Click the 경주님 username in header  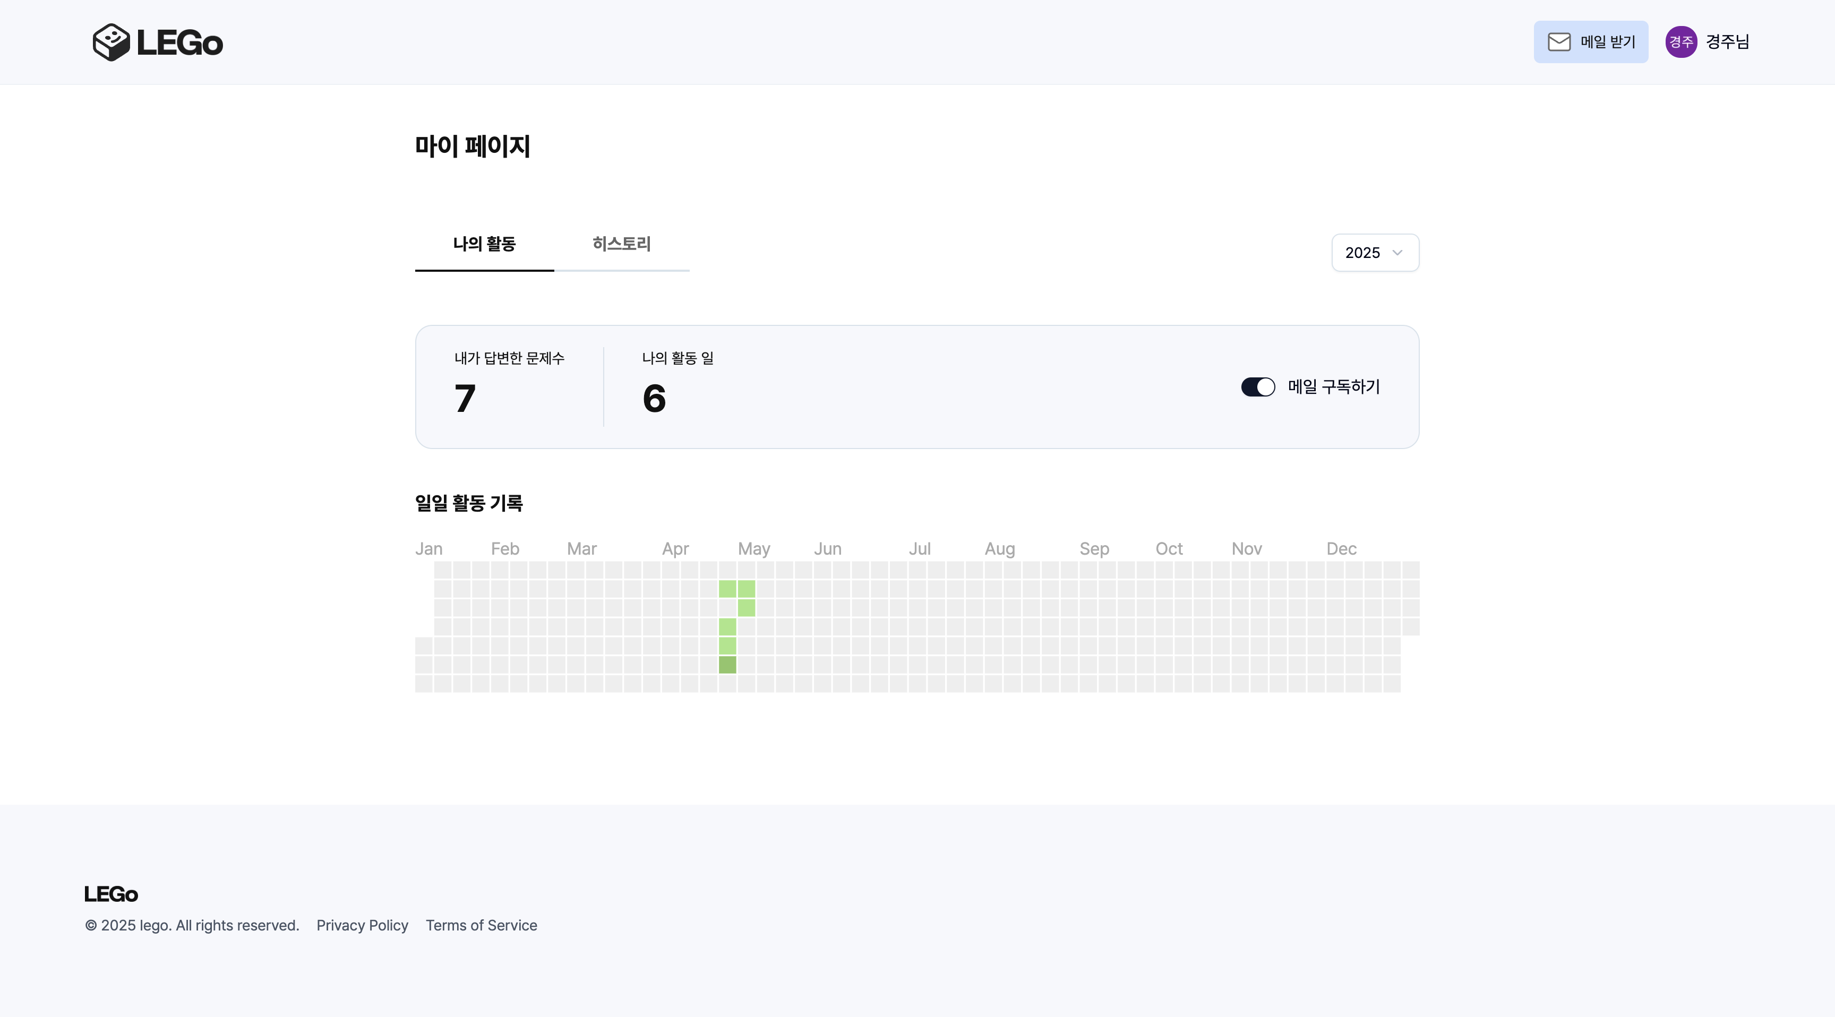click(x=1727, y=42)
